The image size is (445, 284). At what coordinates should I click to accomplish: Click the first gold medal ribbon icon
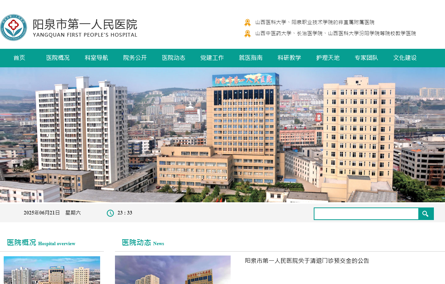point(247,23)
